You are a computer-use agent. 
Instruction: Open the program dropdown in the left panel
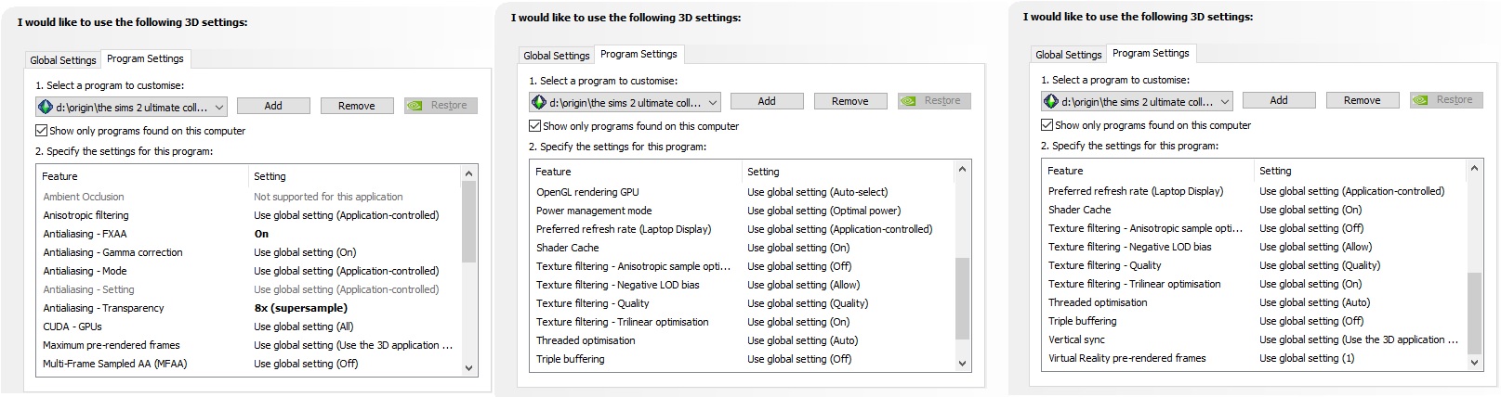219,107
